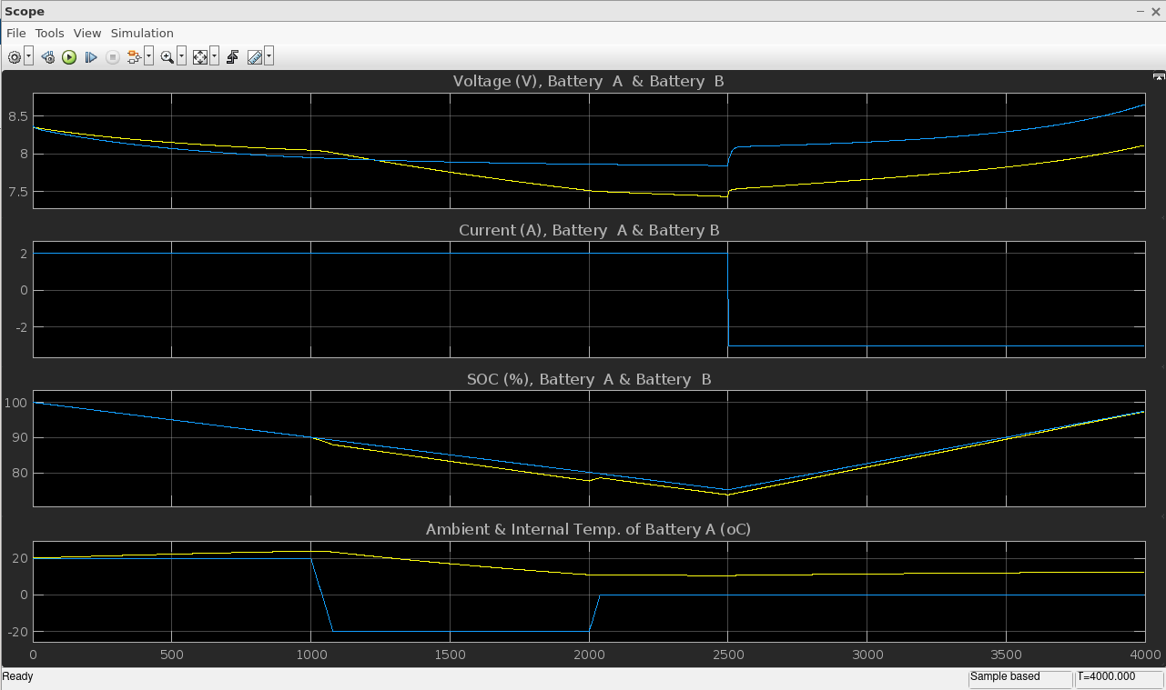The image size is (1166, 690).
Task: Open the File menu
Action: pos(15,33)
